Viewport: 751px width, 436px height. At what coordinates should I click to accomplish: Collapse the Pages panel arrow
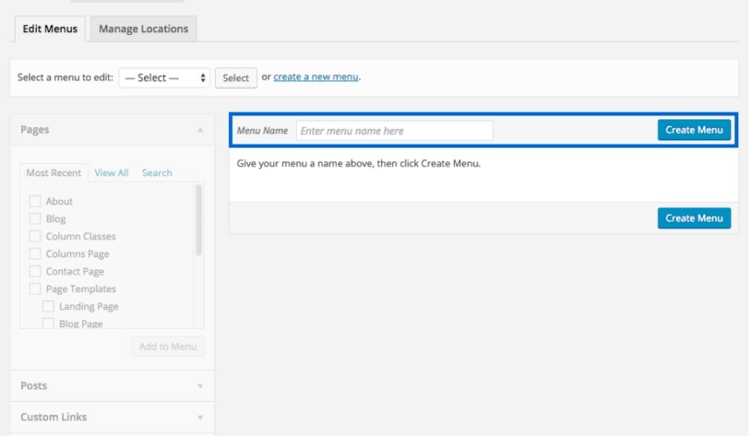click(x=200, y=130)
